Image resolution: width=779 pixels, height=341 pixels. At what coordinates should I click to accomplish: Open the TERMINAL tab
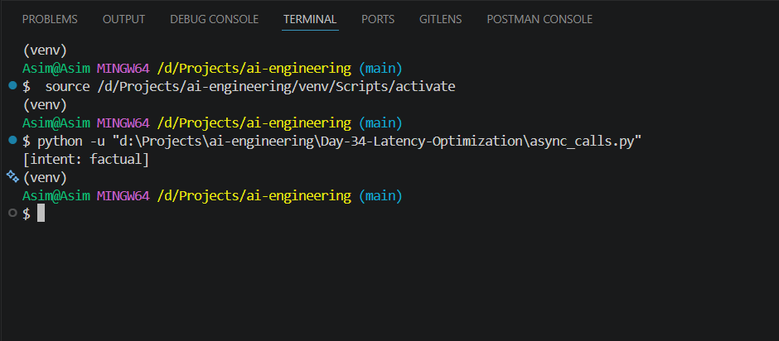(310, 19)
